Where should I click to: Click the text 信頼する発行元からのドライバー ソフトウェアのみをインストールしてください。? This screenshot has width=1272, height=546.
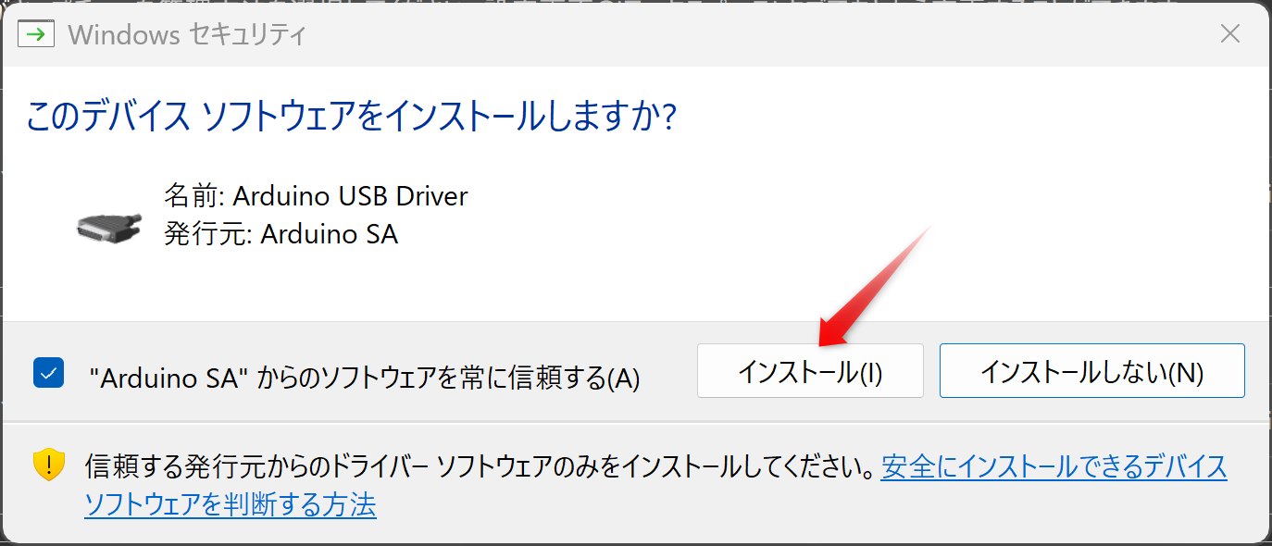click(x=480, y=466)
